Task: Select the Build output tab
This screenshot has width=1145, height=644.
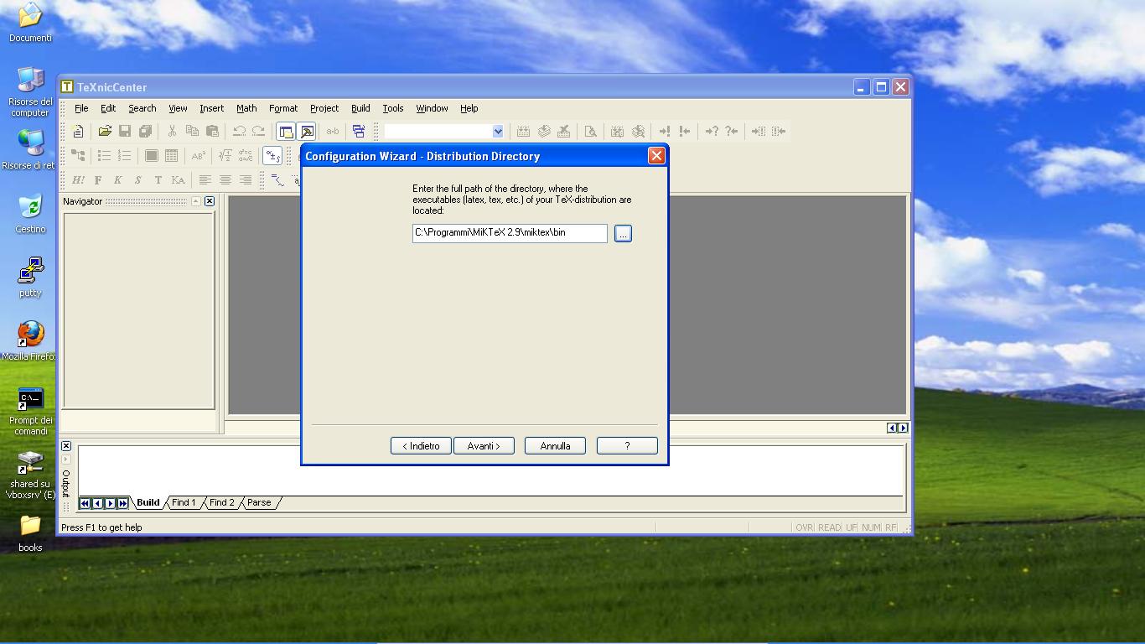Action: pyautogui.click(x=148, y=503)
